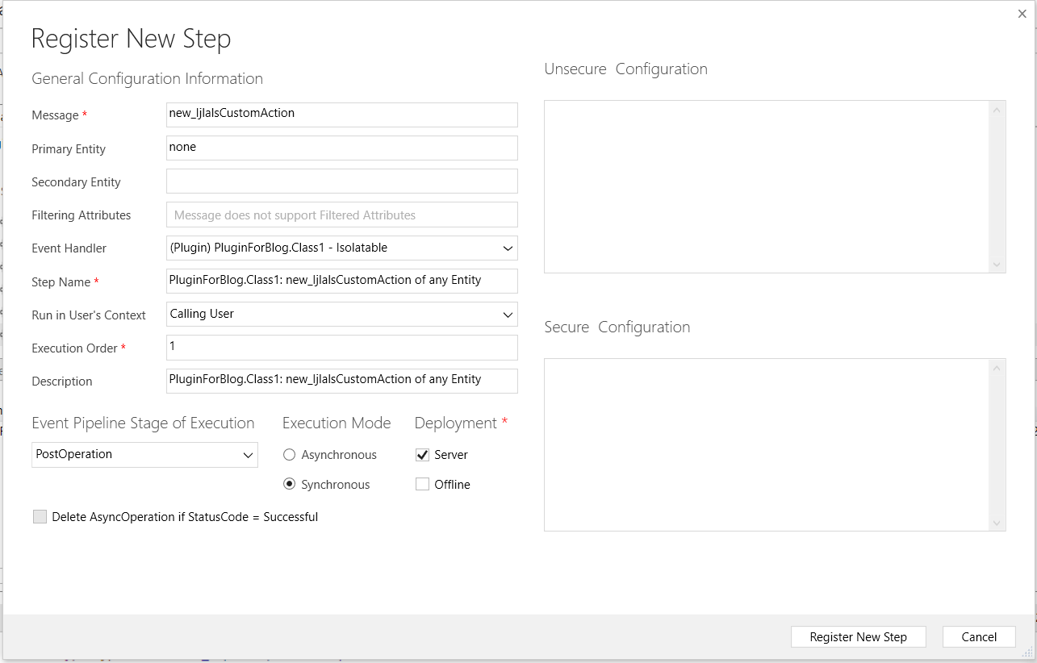Click into the Message field
The height and width of the screenshot is (663, 1037).
pos(341,115)
